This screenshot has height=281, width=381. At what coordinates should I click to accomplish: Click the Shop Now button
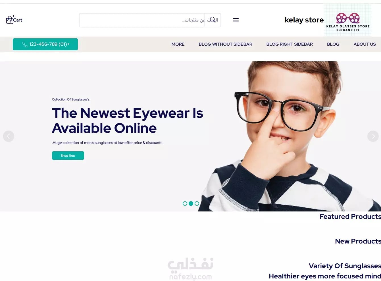68,156
